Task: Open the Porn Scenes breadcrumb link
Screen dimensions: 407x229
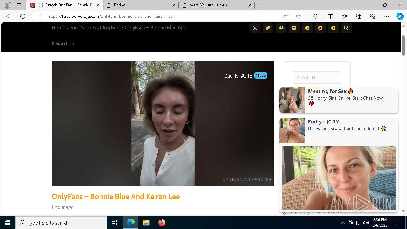Action: click(x=83, y=28)
